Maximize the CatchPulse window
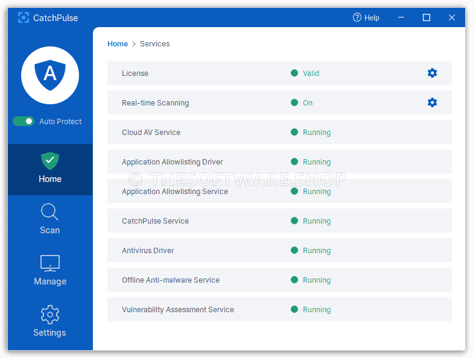 click(x=427, y=17)
